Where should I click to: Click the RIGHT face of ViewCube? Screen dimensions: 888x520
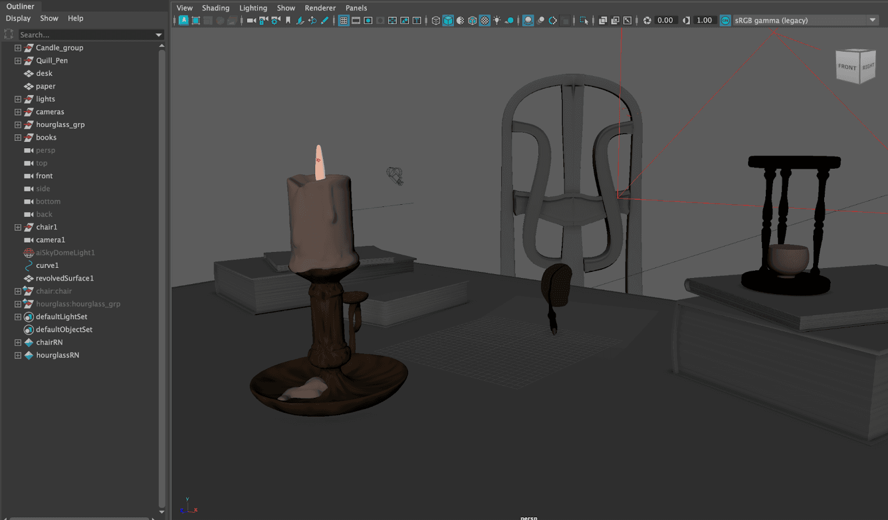tap(868, 66)
